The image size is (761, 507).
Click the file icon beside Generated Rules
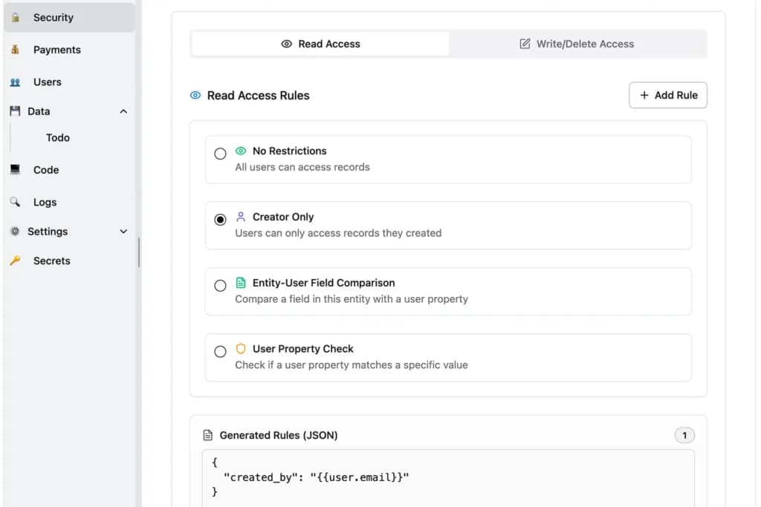pos(208,435)
